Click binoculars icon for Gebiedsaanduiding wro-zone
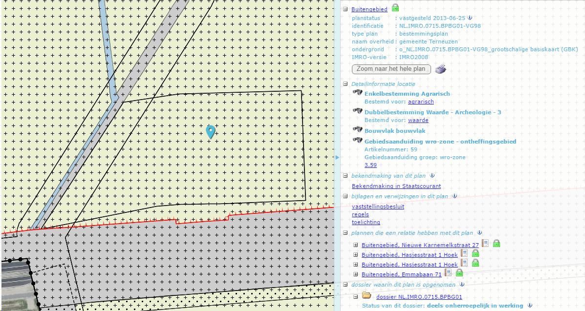The width and height of the screenshot is (585, 311). coord(357,140)
